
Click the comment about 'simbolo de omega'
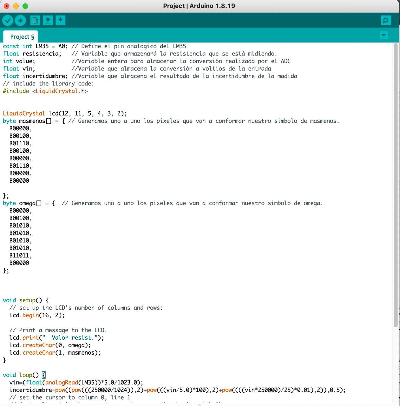coord(192,203)
